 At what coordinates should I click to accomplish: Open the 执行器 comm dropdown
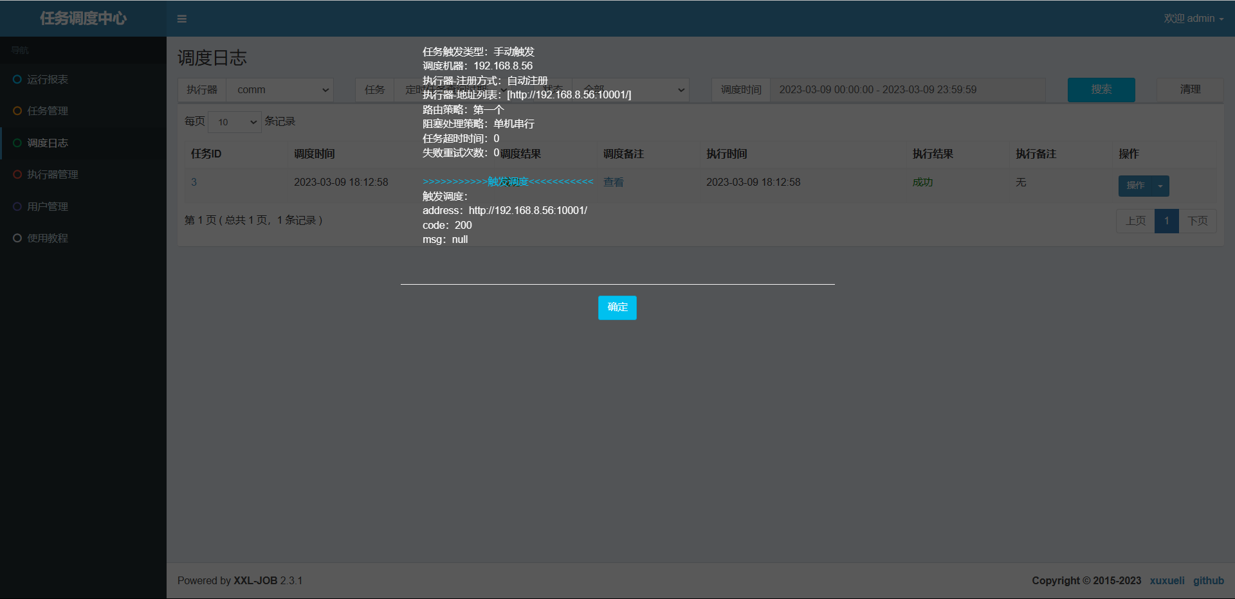280,90
